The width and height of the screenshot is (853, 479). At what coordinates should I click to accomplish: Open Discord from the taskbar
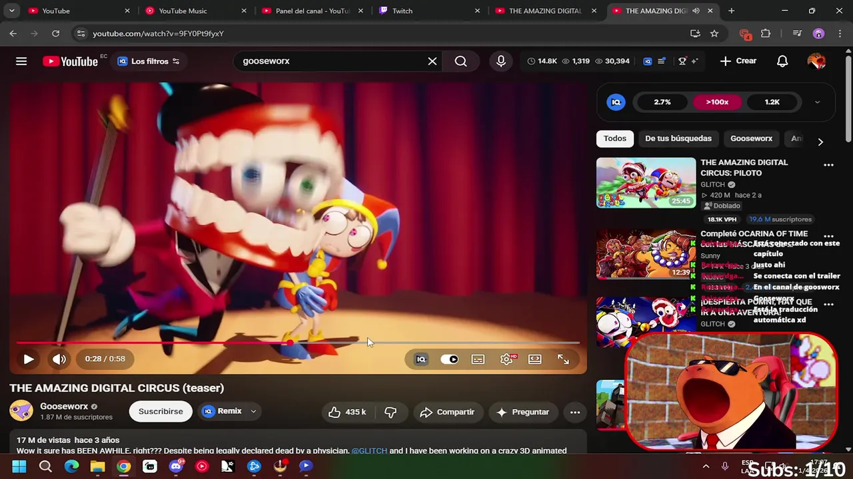coord(176,466)
